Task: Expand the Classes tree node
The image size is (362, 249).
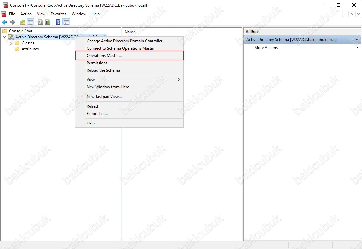Action: (x=11, y=43)
